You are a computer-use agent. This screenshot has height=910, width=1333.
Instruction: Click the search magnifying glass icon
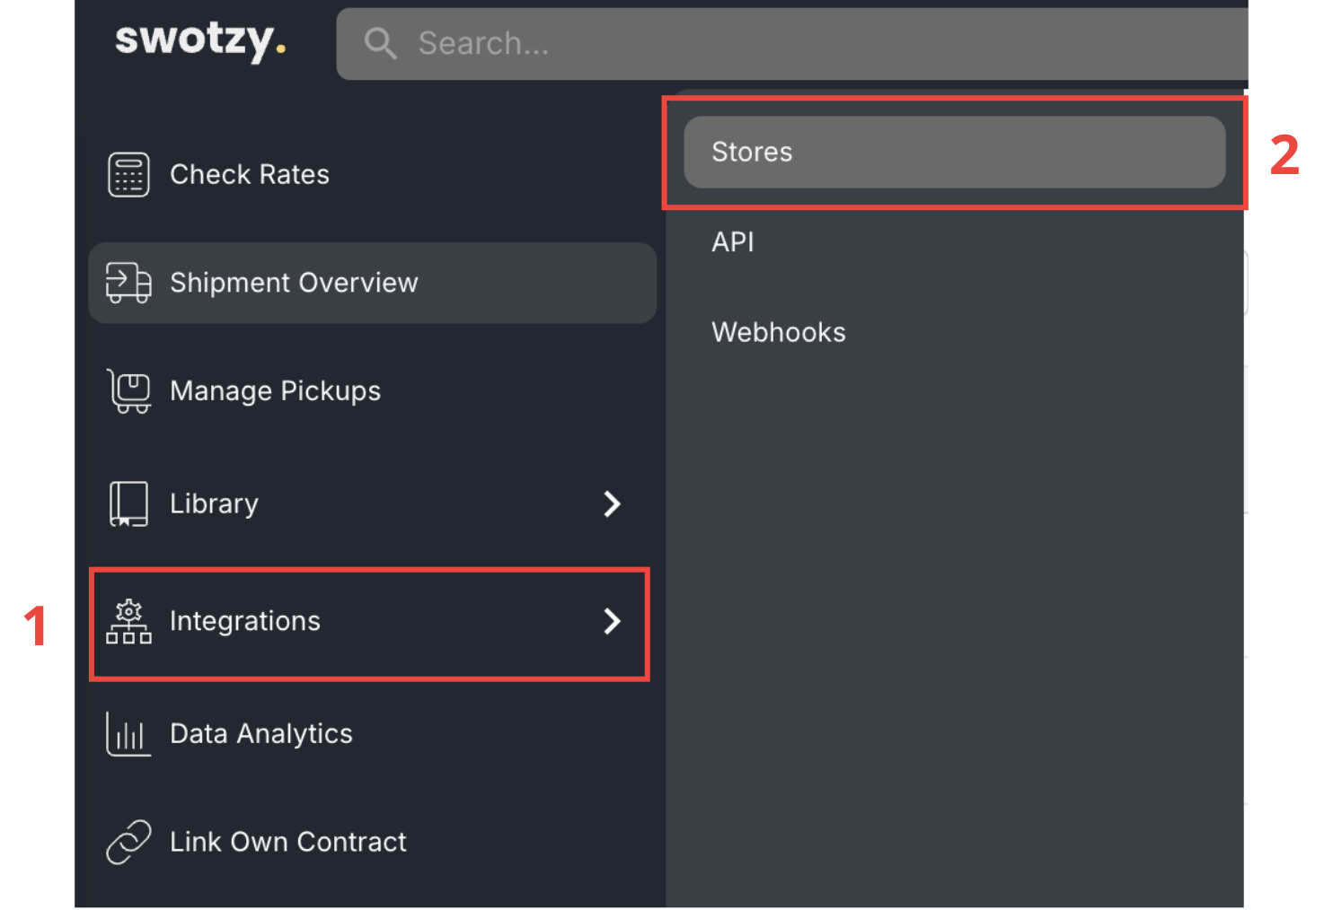380,43
